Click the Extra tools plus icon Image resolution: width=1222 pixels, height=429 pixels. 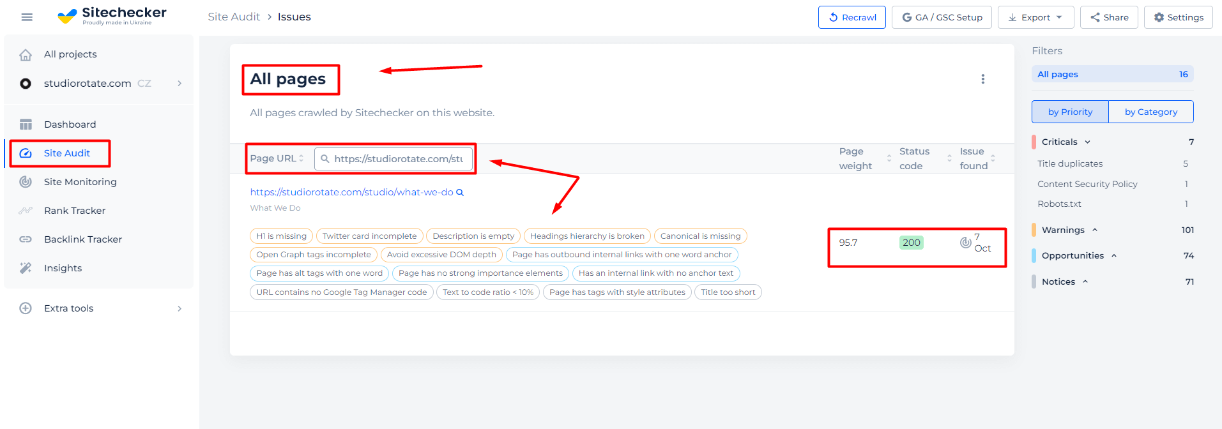point(26,308)
